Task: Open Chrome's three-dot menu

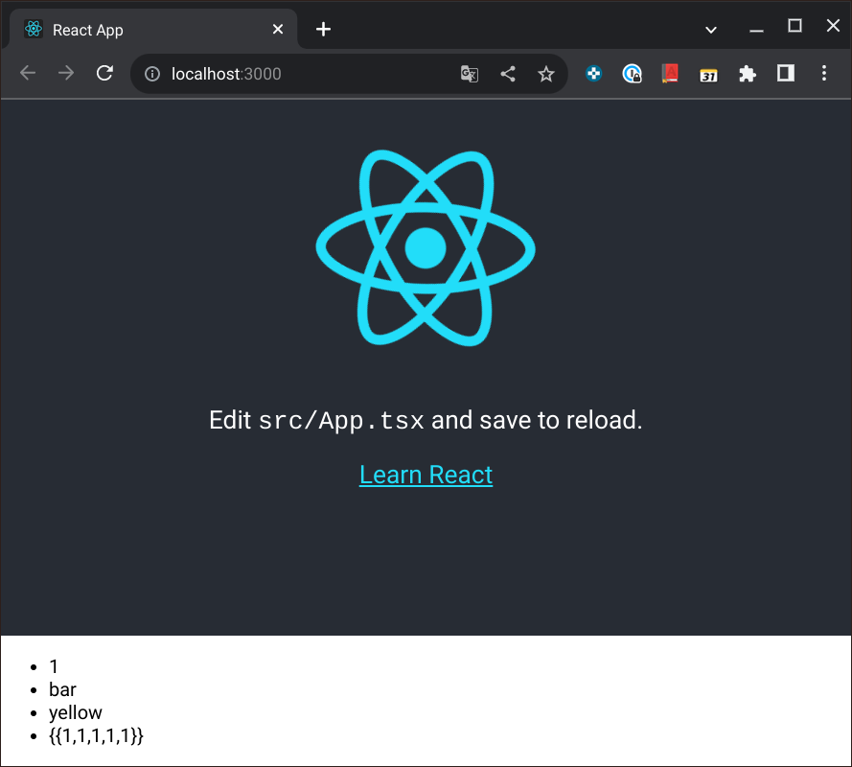Action: click(824, 74)
